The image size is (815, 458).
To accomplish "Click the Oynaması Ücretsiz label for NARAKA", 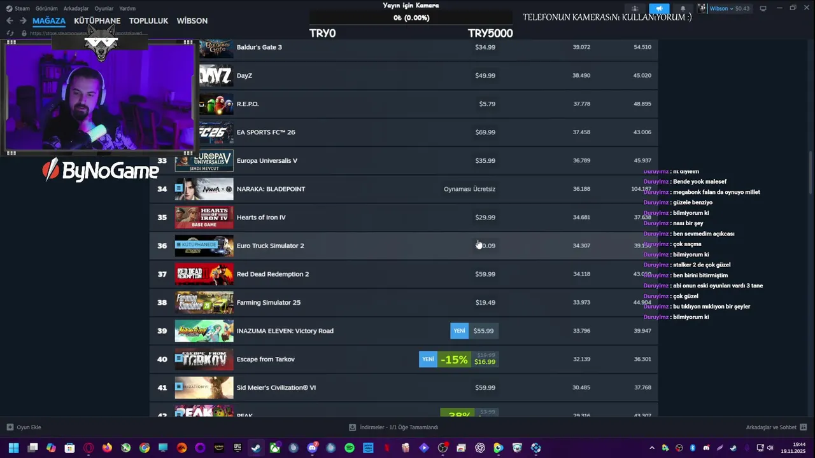I will point(469,189).
